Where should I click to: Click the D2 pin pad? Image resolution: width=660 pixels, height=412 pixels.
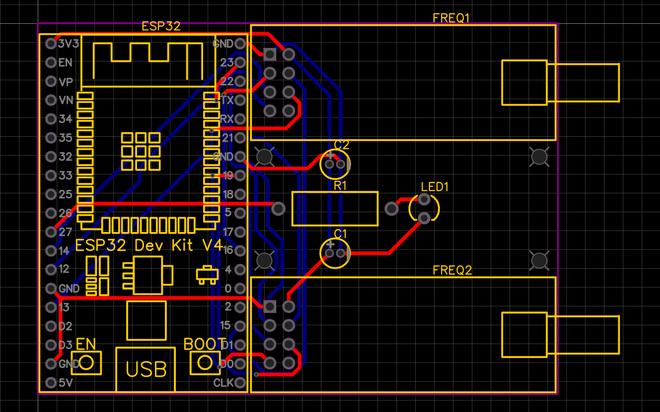coord(51,326)
